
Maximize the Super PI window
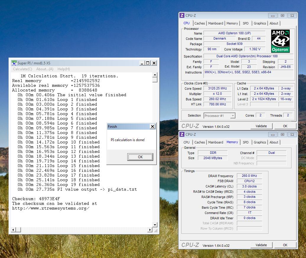click(x=148, y=63)
